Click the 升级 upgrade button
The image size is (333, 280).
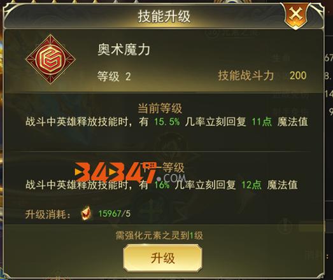coord(162,258)
